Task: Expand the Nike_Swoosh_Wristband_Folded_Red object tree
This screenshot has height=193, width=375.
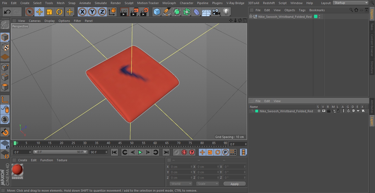Action: pos(251,17)
